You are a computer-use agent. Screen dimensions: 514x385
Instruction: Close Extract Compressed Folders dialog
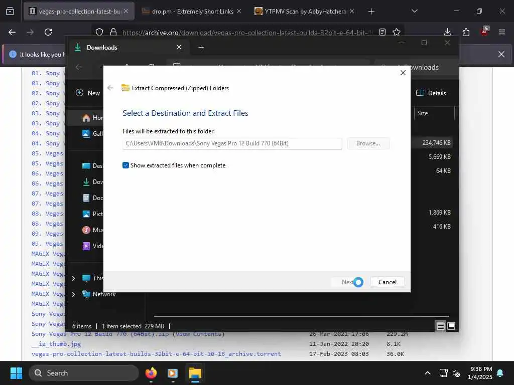pyautogui.click(x=403, y=73)
